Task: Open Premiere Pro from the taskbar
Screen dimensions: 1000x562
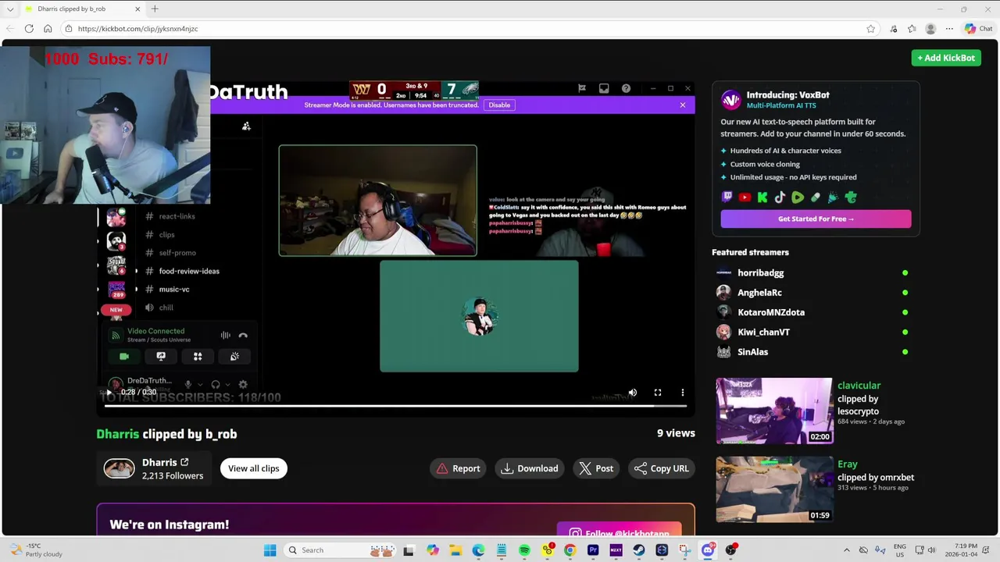Action: [x=593, y=550]
